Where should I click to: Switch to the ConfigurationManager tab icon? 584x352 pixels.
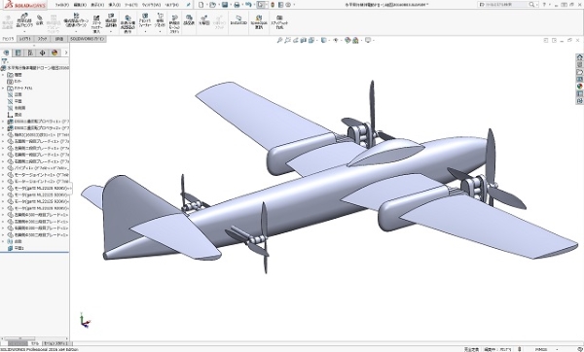point(30,53)
